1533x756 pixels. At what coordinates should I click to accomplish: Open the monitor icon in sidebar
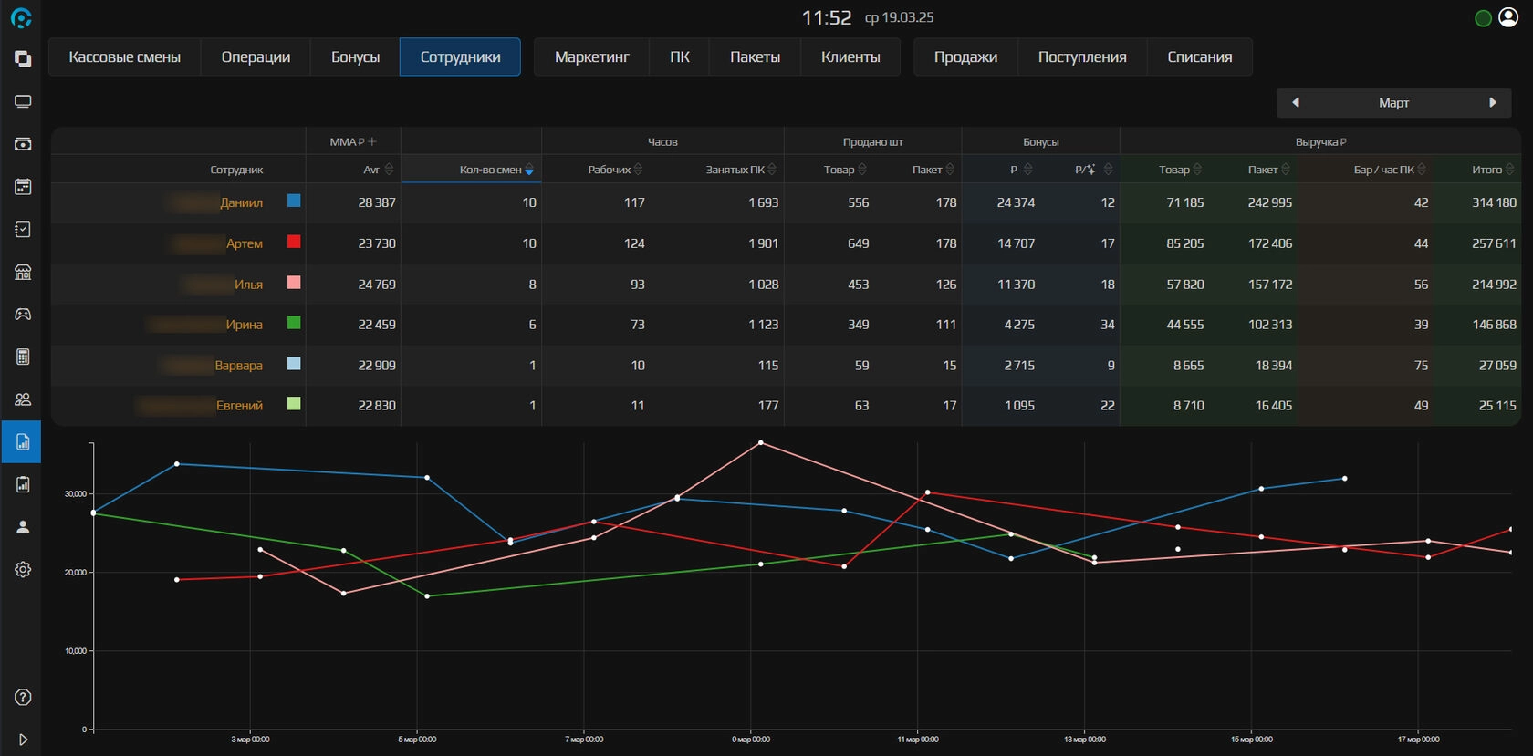(x=23, y=101)
